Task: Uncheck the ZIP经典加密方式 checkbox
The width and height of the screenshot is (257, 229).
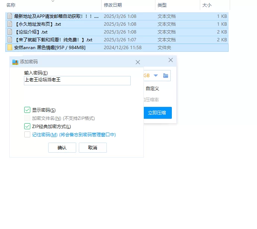Action: point(27,127)
